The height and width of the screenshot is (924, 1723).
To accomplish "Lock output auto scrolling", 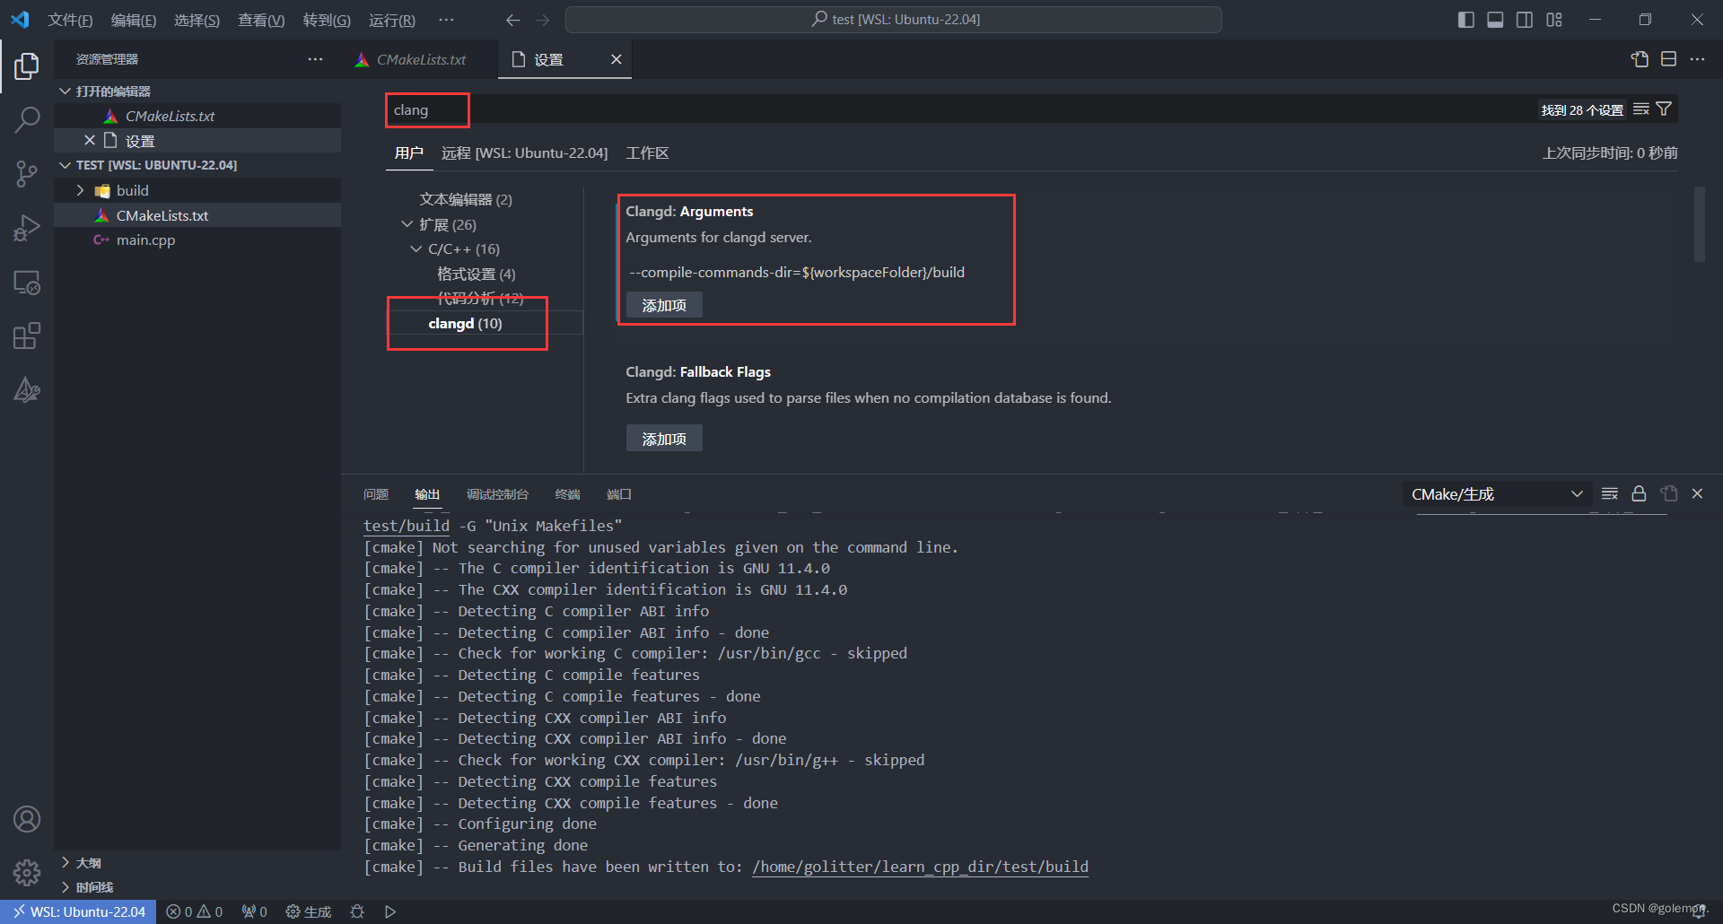I will (x=1639, y=494).
